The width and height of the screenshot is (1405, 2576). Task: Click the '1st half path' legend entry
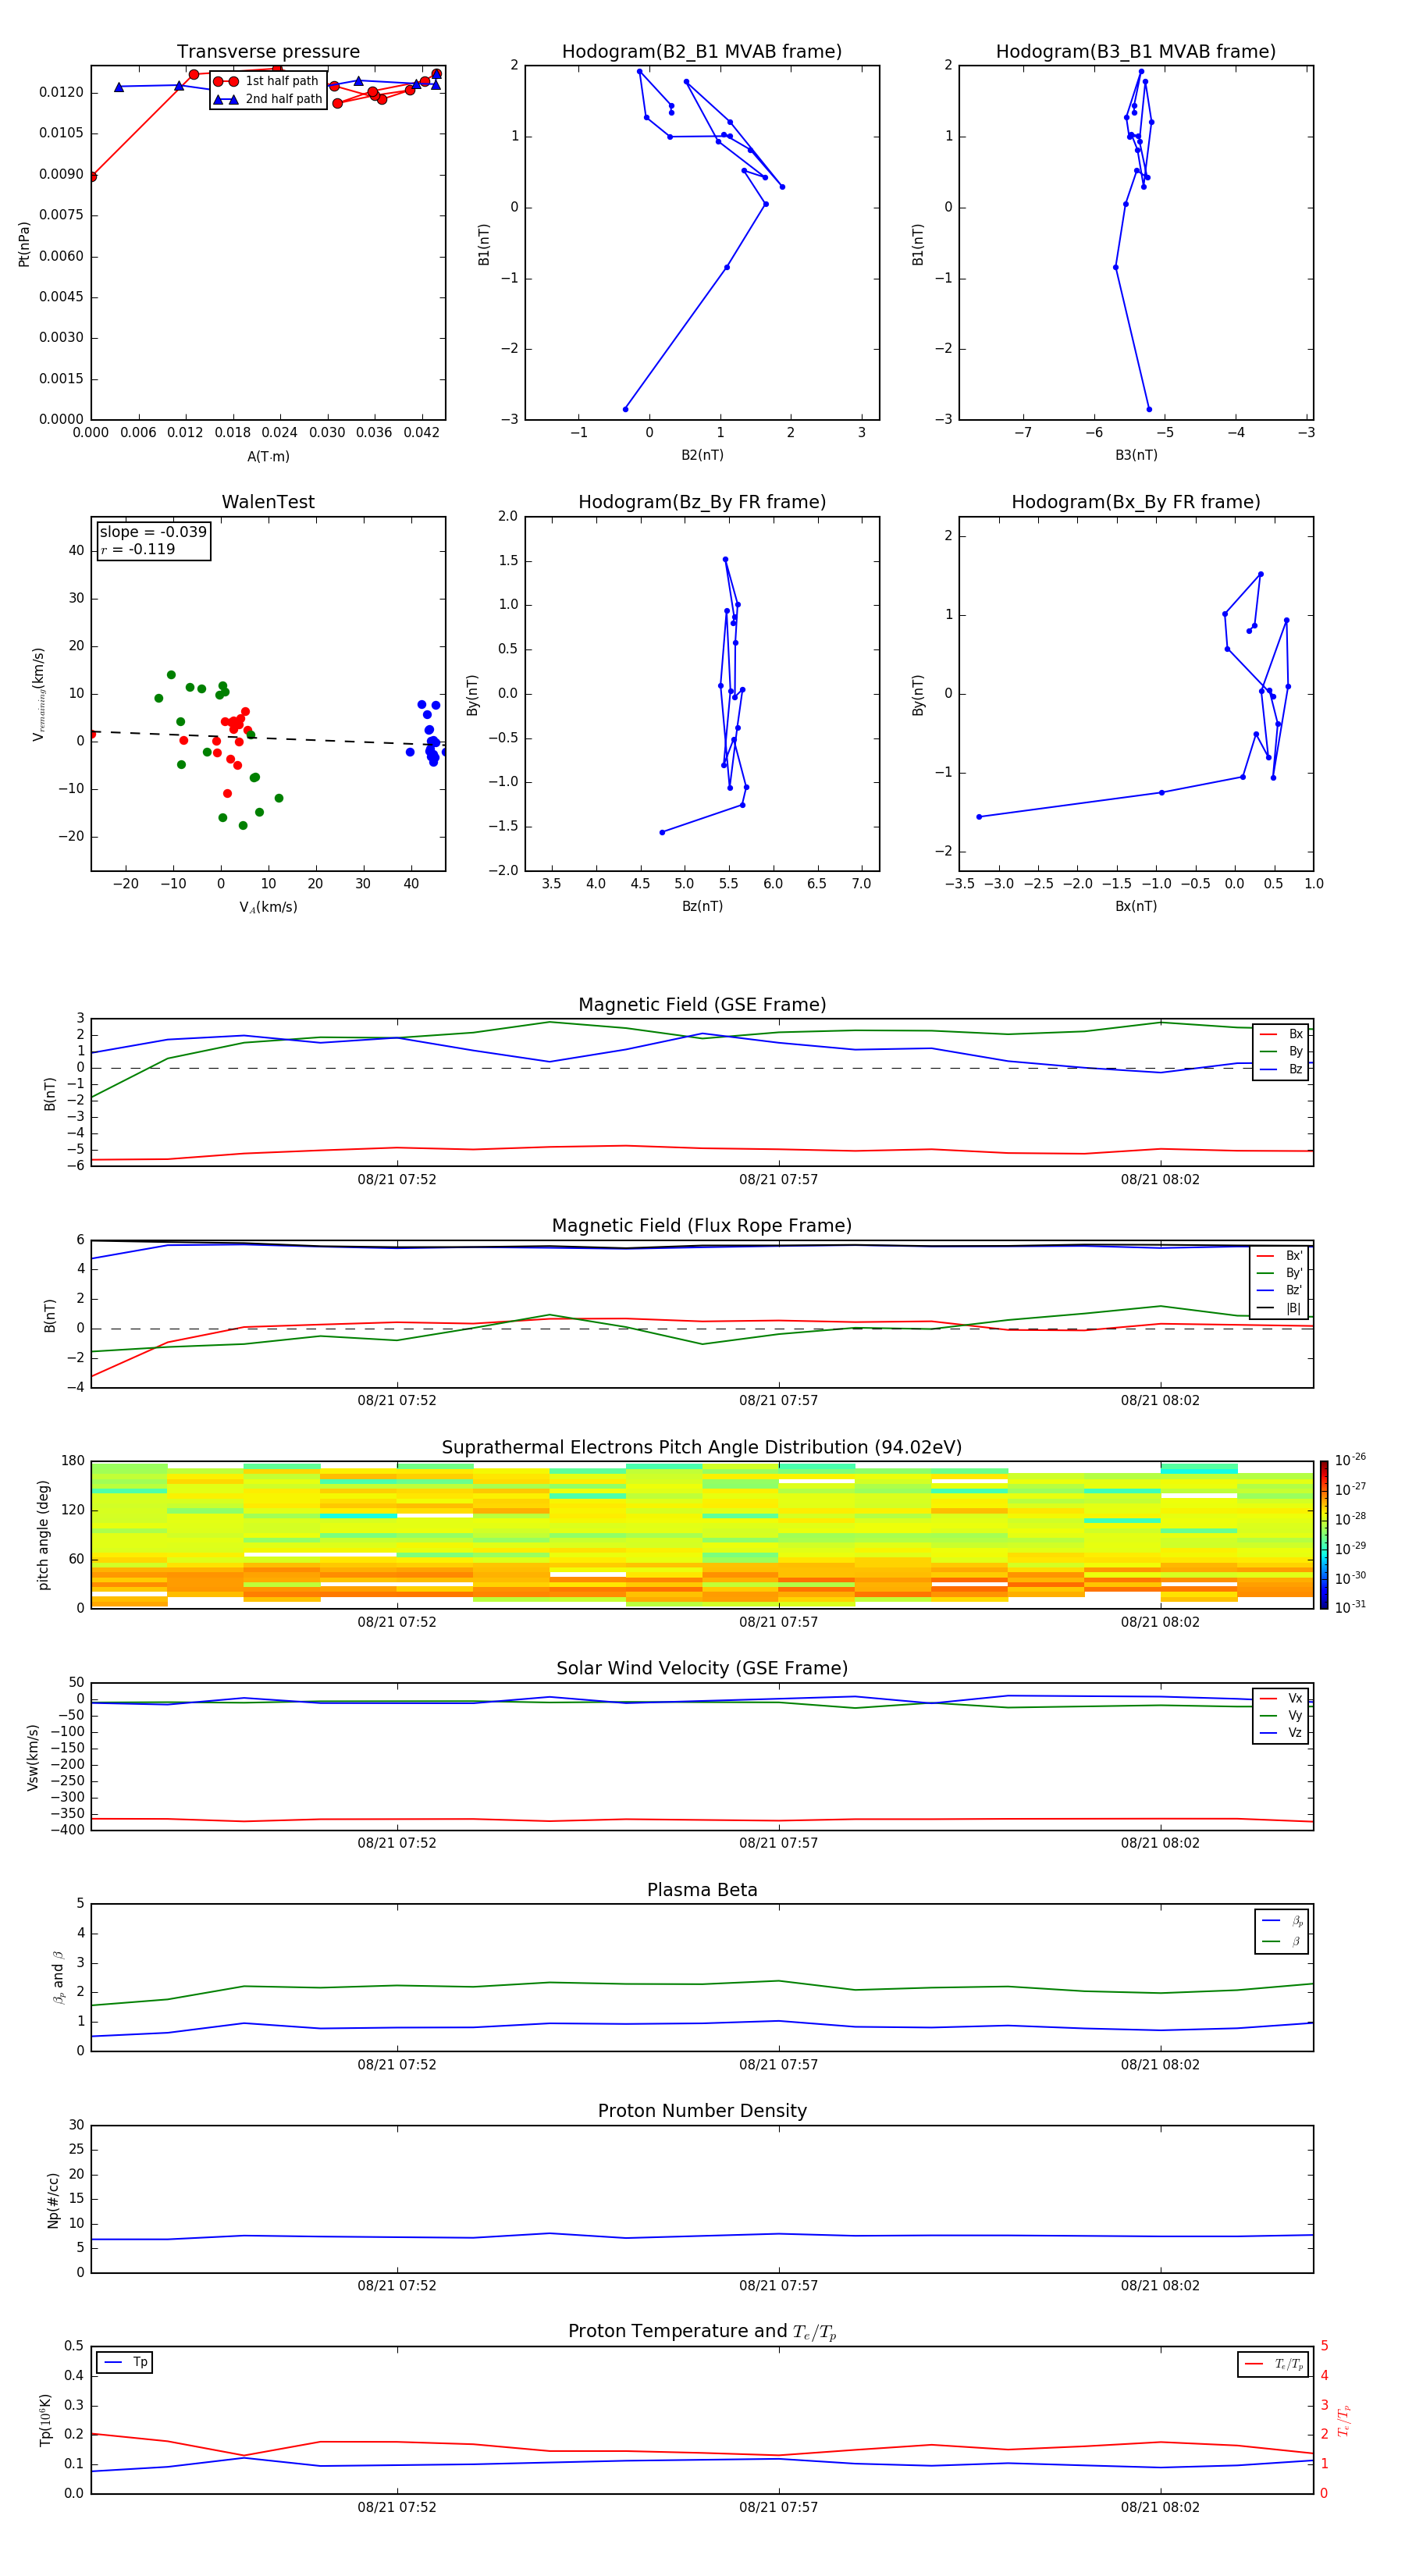267,81
